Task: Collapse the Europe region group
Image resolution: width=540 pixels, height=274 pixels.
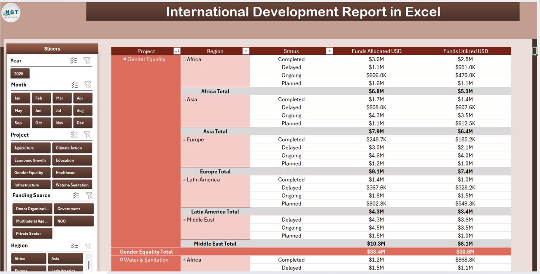Action: point(184,140)
